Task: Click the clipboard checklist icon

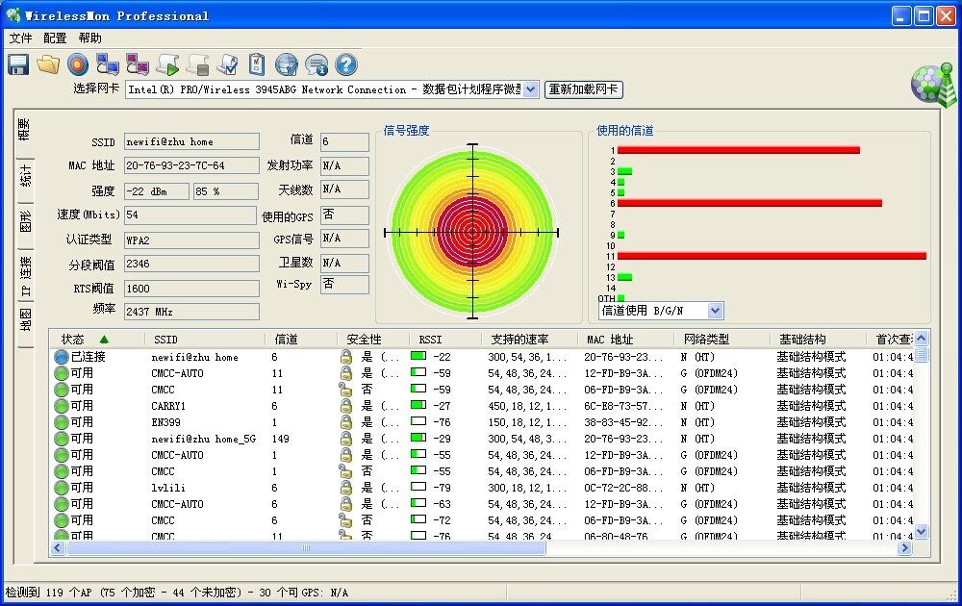Action: 256,64
